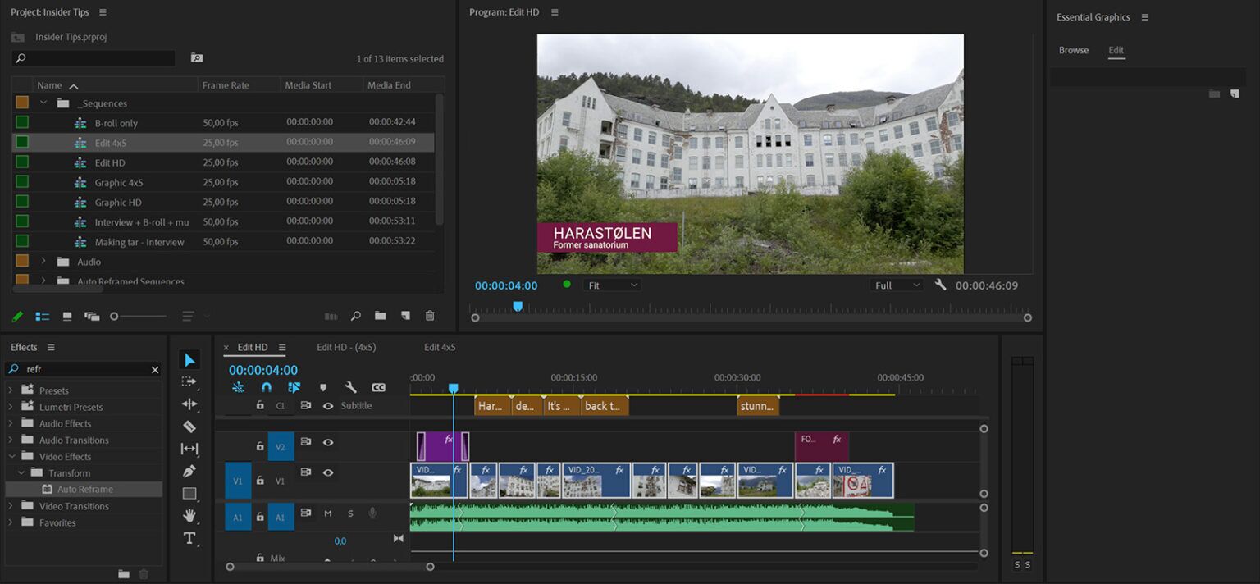Expand the Audio bin in Project panel
This screenshot has height=584, width=1260.
click(x=43, y=260)
